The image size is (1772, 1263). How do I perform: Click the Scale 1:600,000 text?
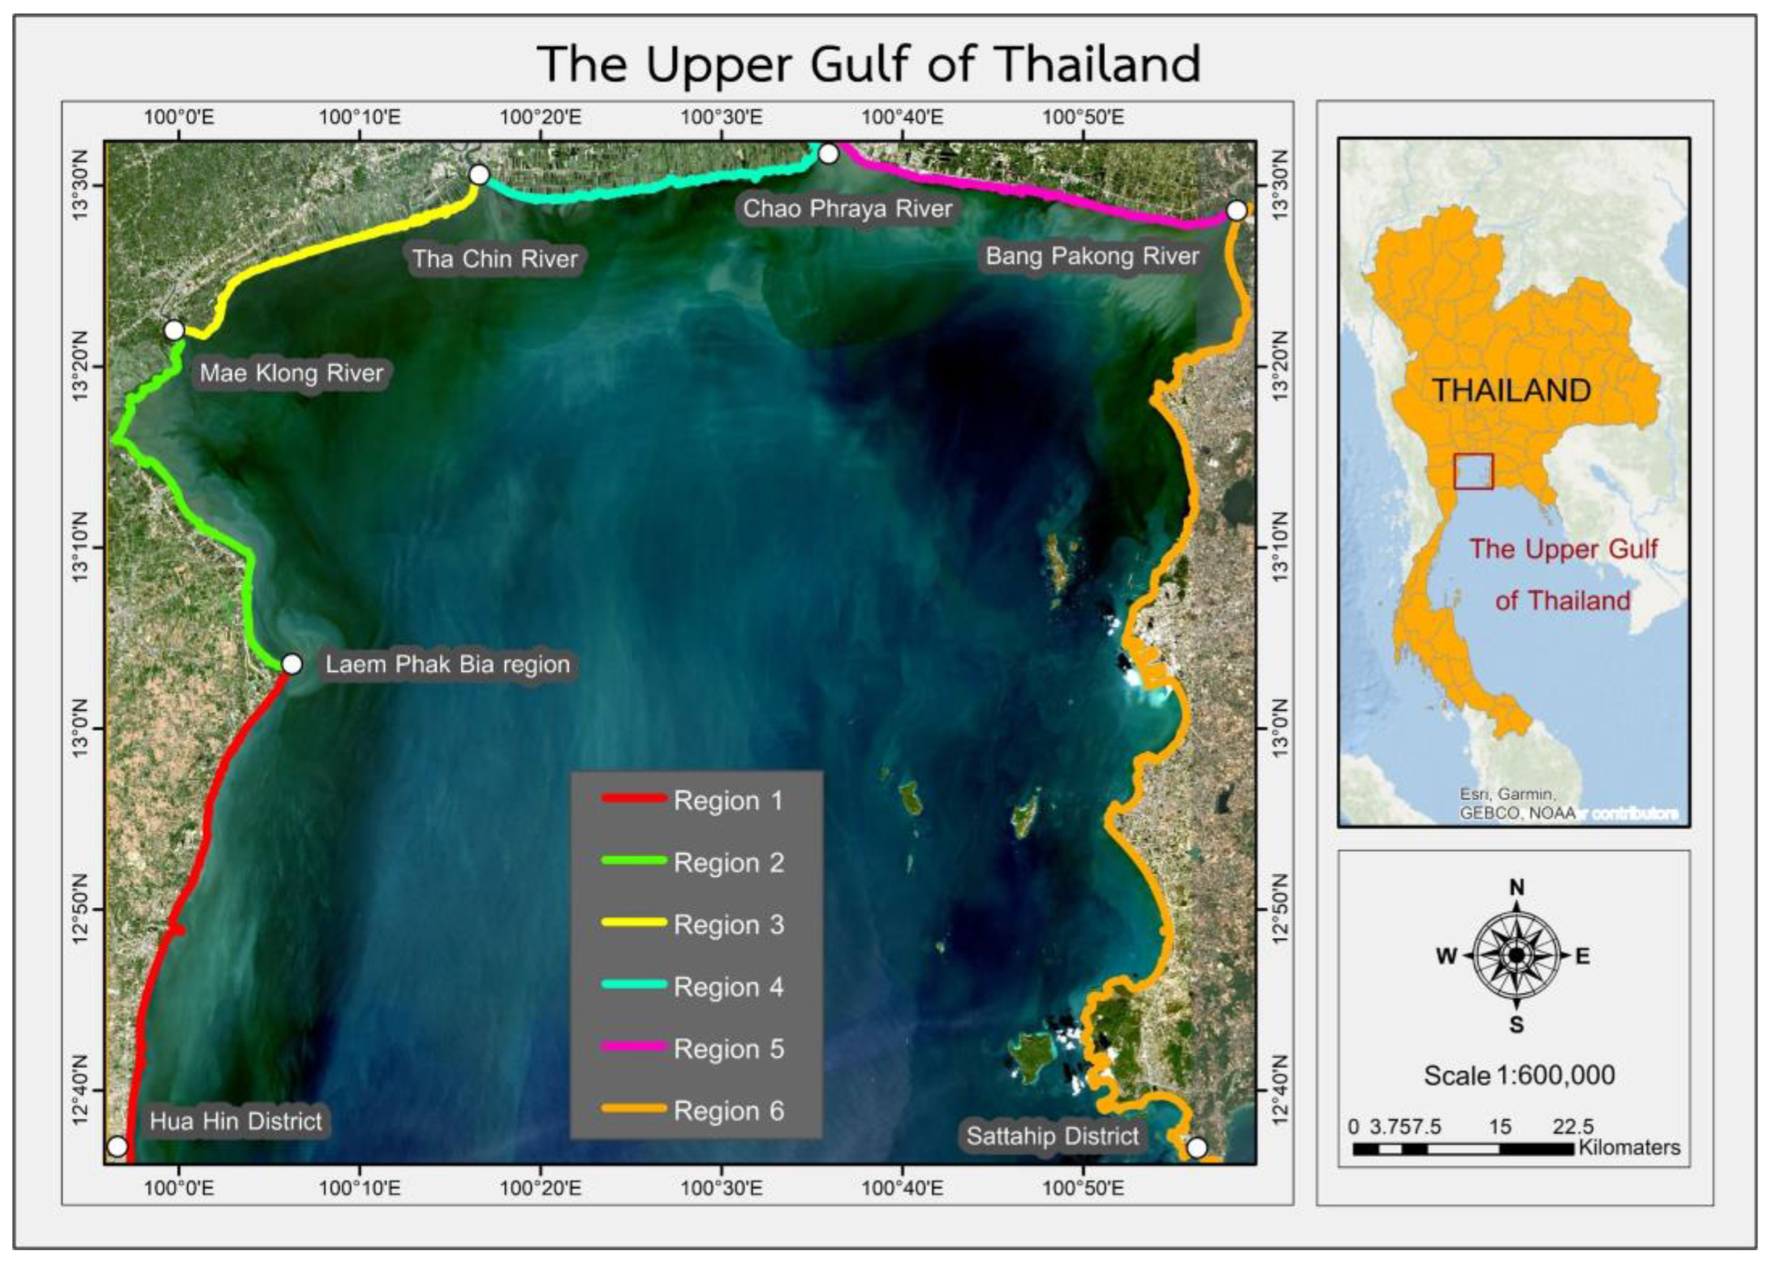(1519, 1076)
